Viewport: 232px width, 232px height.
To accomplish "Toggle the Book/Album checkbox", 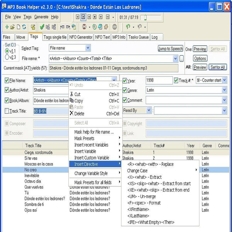I will click(7, 101).
